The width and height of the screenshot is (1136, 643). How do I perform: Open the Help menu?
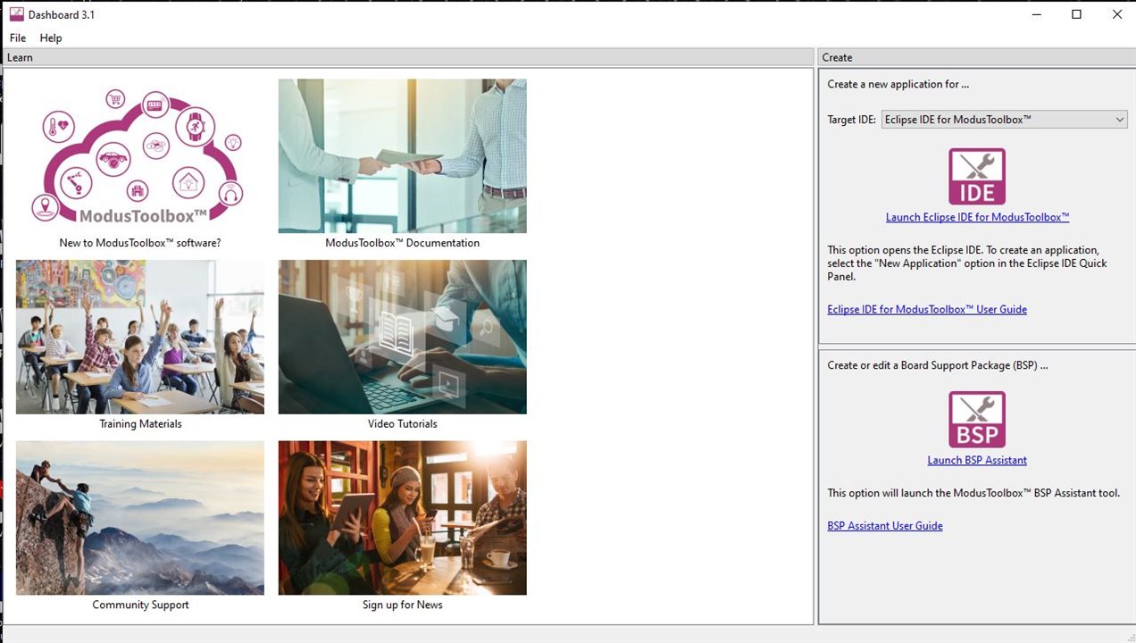[51, 38]
